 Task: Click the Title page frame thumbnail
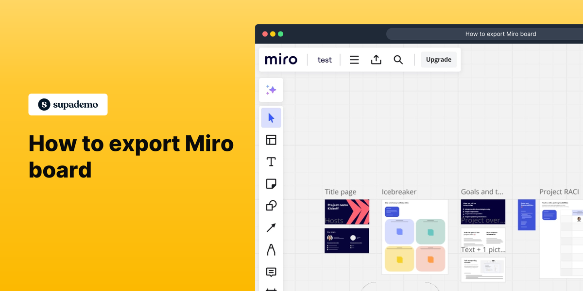point(346,212)
